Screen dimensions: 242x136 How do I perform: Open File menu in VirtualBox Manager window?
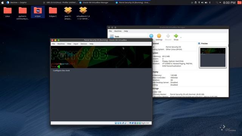(x=110, y=31)
